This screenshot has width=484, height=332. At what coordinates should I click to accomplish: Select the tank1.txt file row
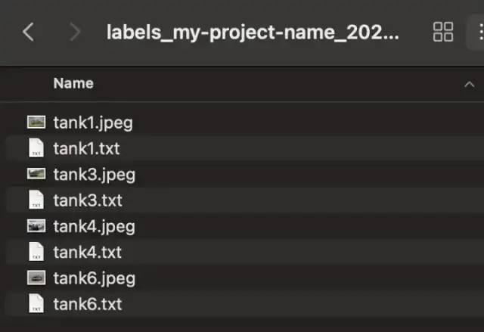click(245, 148)
